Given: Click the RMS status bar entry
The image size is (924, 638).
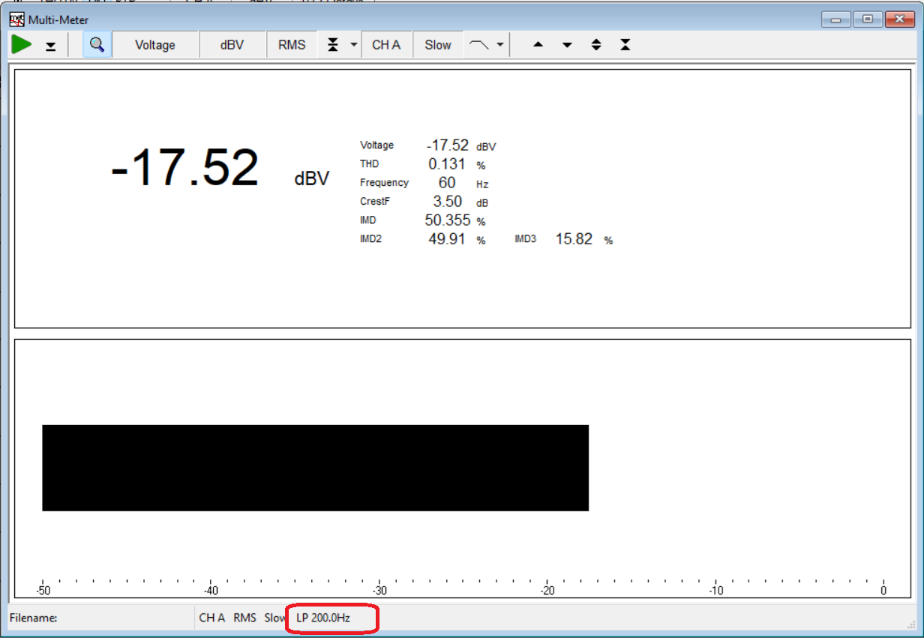Looking at the screenshot, I should pyautogui.click(x=244, y=619).
